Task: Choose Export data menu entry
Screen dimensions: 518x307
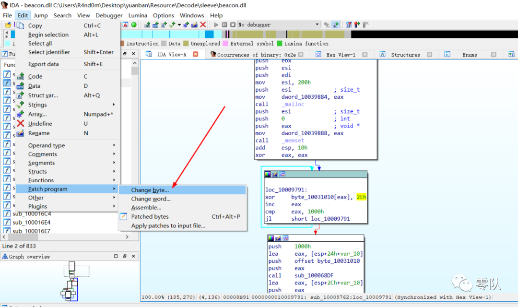Action: point(68,64)
